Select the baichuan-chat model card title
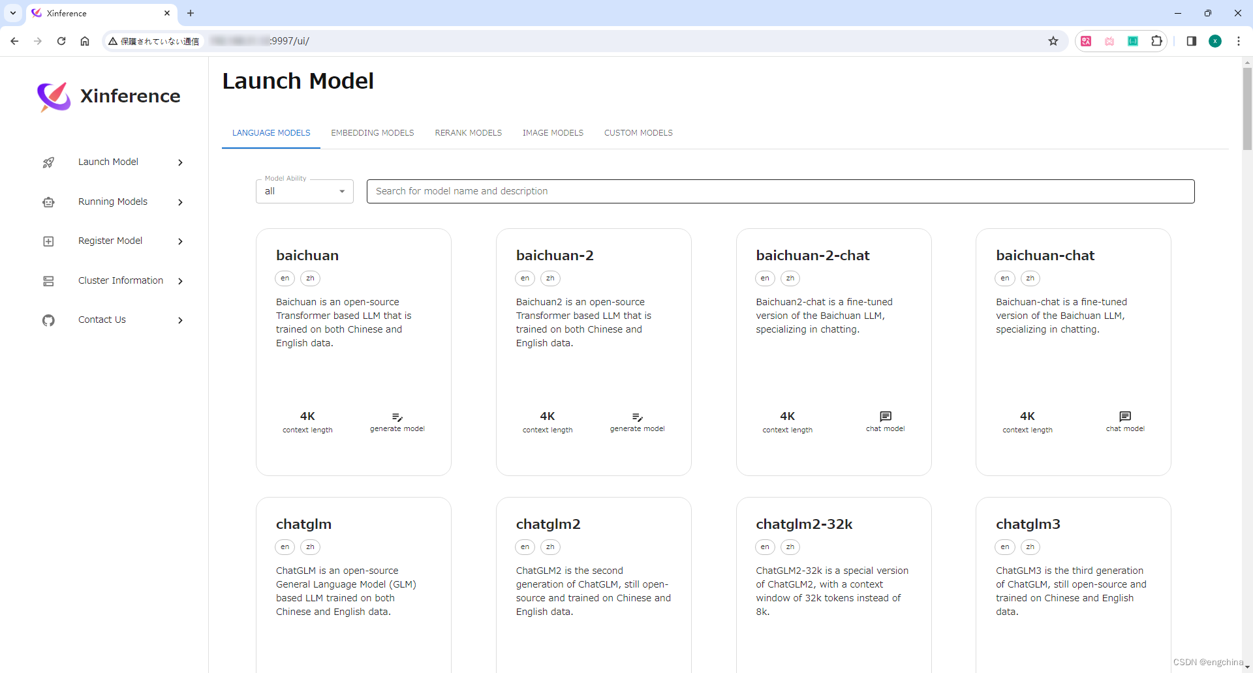The width and height of the screenshot is (1253, 673). (x=1045, y=256)
